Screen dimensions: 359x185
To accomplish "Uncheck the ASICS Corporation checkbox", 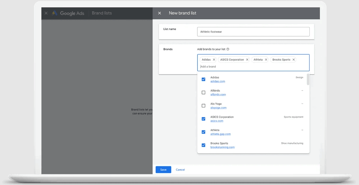I will pos(203,119).
